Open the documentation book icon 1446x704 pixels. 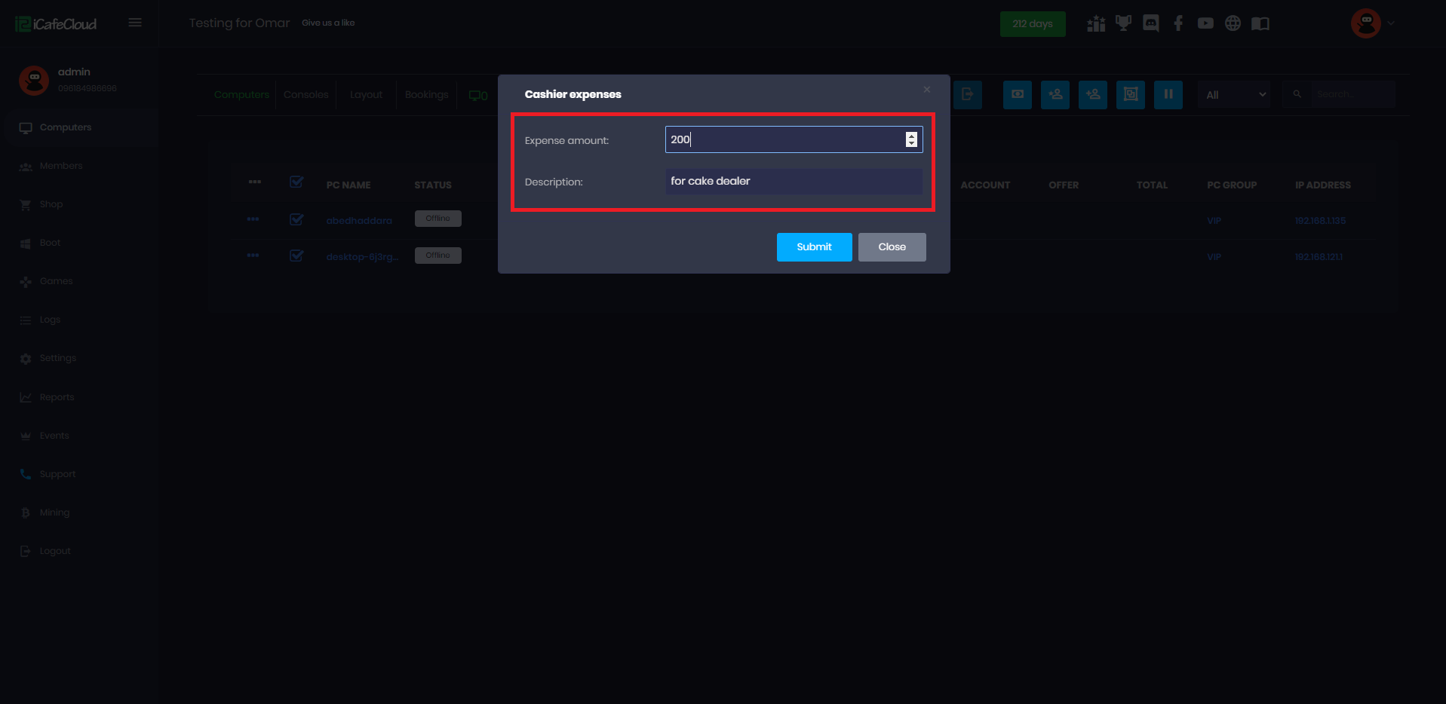[x=1260, y=23]
